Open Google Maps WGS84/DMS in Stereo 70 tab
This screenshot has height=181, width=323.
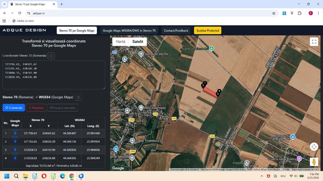[x=129, y=30]
